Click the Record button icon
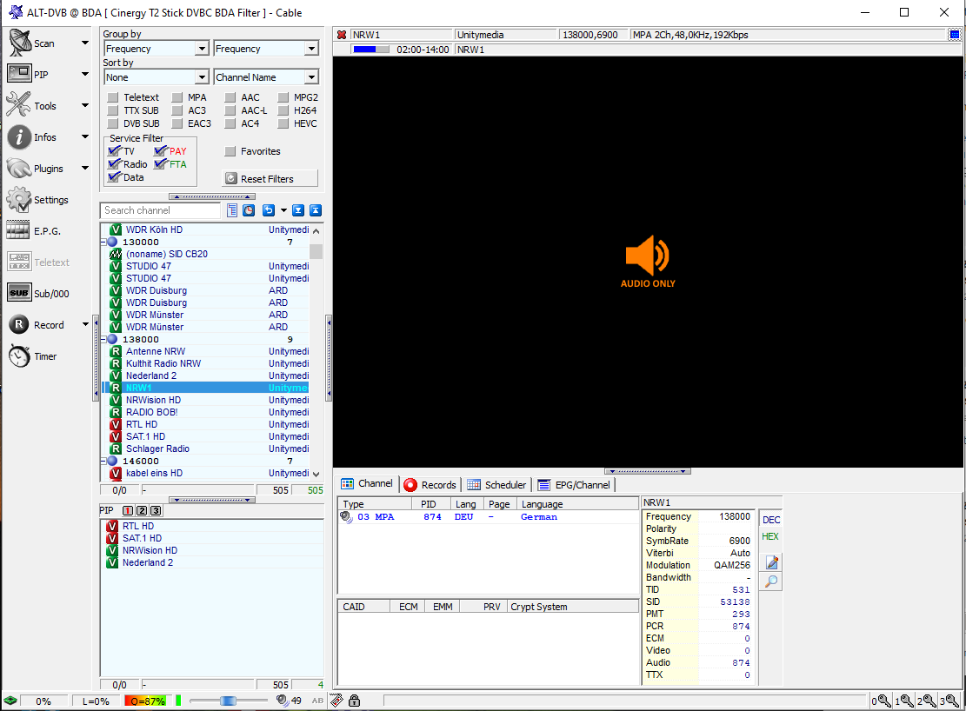Viewport: 966px width, 711px height. (x=19, y=324)
